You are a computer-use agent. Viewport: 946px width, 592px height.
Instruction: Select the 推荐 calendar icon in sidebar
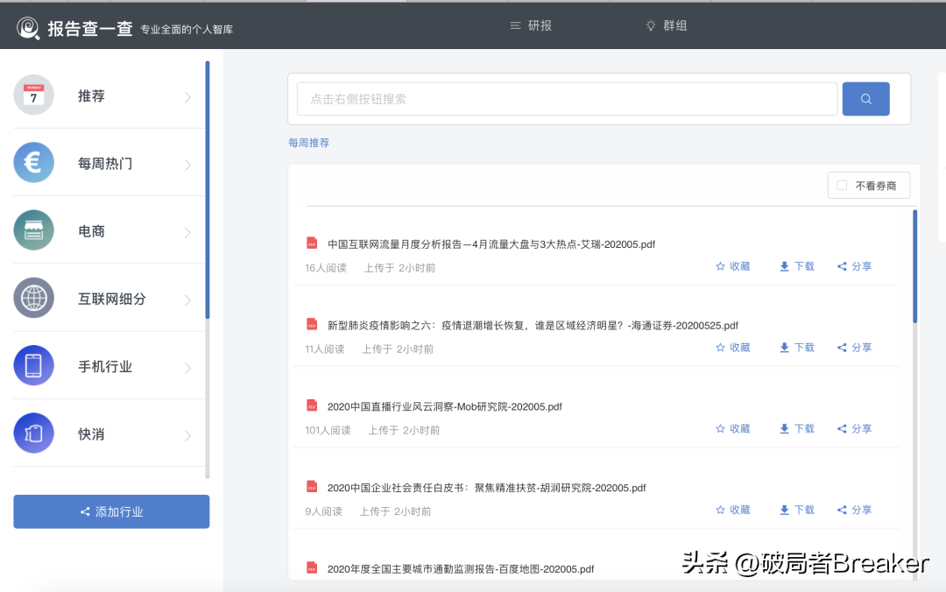(x=33, y=95)
